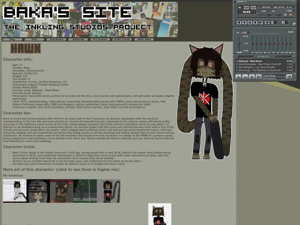
Task: Open the characters nav tab
Action: [56, 39]
